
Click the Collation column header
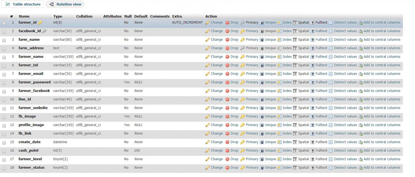click(84, 16)
